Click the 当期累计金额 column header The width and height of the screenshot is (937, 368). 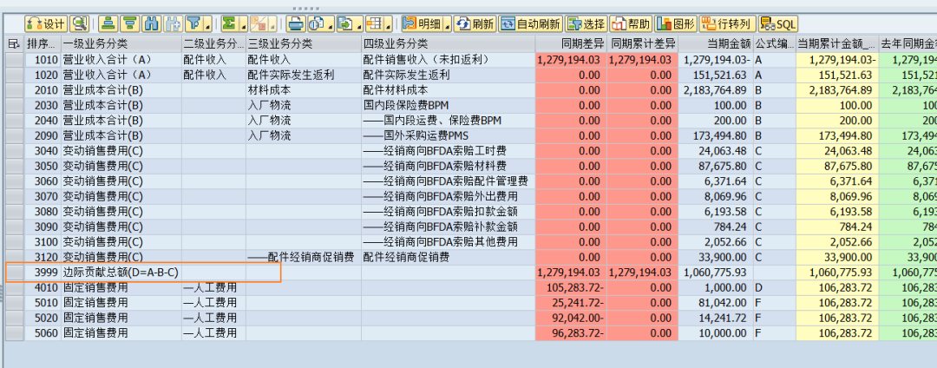click(x=838, y=43)
